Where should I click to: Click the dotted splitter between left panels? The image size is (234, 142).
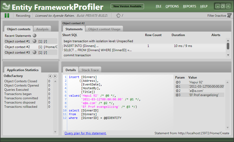click(31, 60)
